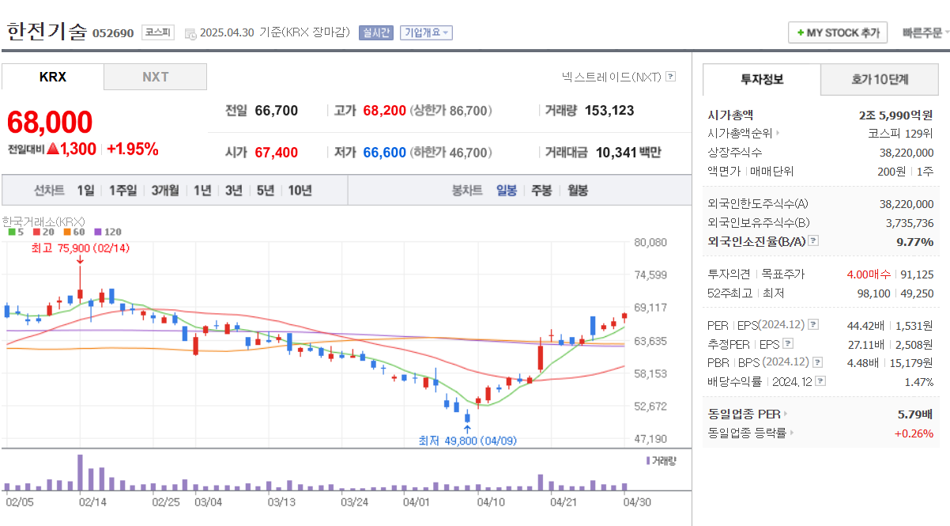Open the 기업개요 dropdown
The image size is (950, 526).
[x=428, y=31]
